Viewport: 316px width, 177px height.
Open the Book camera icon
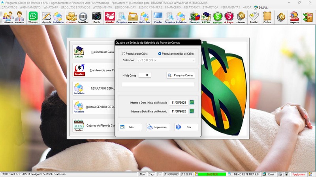(96, 17)
